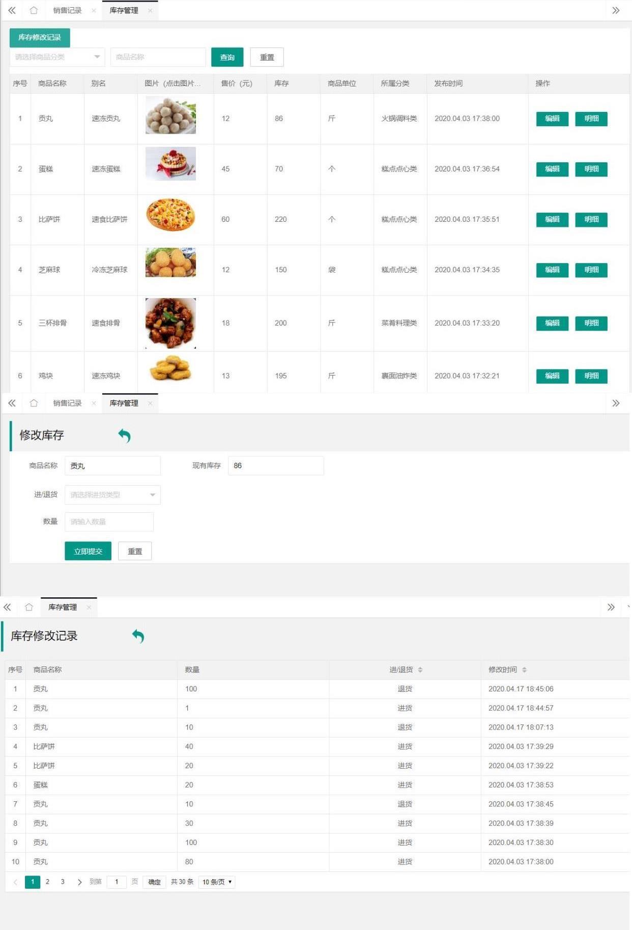Click the 贡丸 product image
Image resolution: width=632 pixels, height=930 pixels.
(x=170, y=115)
